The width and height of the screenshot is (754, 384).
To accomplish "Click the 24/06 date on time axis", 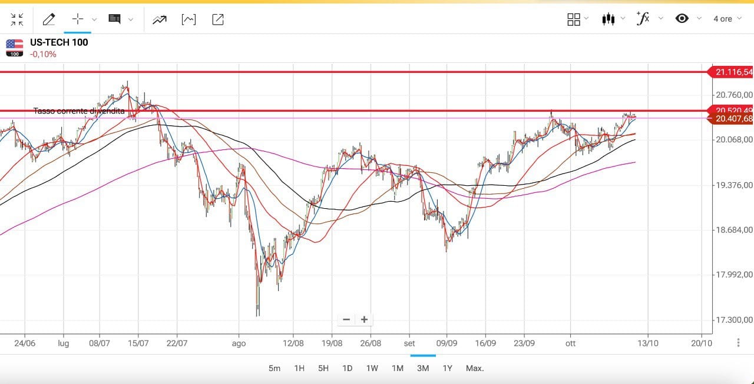I will click(25, 343).
